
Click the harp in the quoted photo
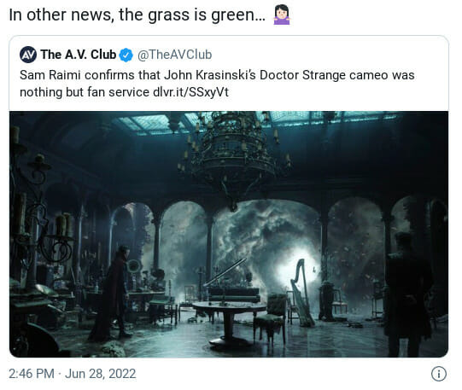[302, 293]
